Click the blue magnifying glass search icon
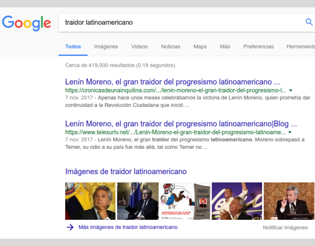Viewport: 315px width, 246px height. 309,22
